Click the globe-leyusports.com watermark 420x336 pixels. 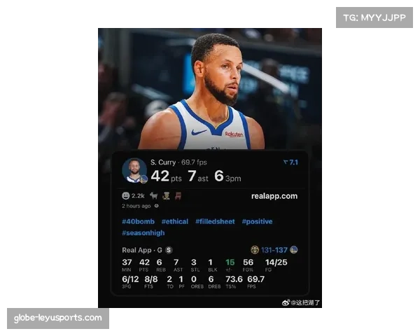click(58, 318)
